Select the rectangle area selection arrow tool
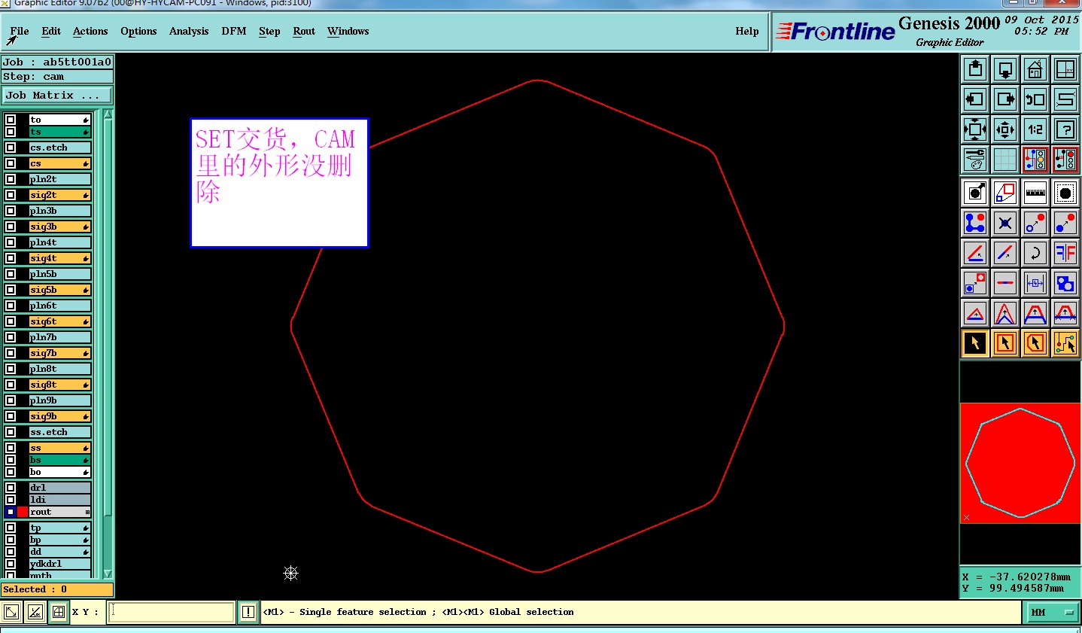This screenshot has height=633, width=1082. coord(1005,343)
